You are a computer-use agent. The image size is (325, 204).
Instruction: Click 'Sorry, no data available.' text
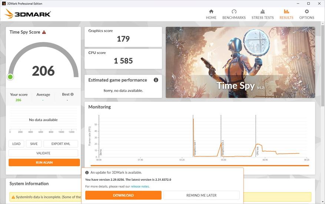coord(123,91)
